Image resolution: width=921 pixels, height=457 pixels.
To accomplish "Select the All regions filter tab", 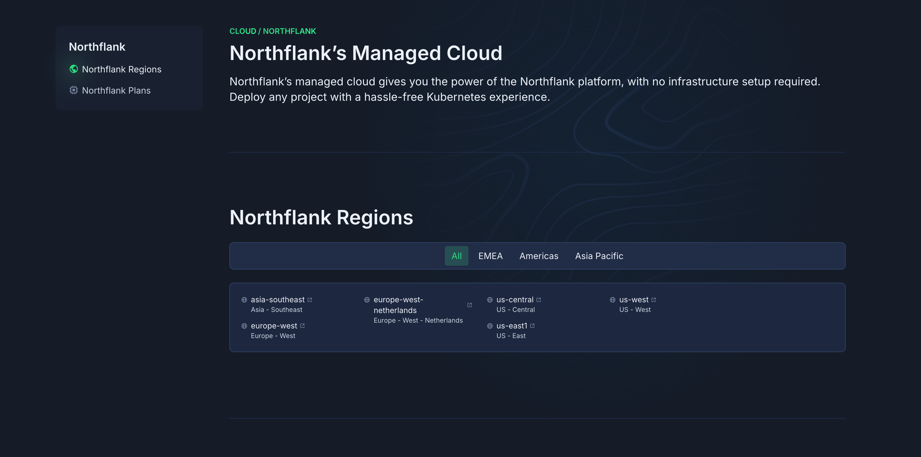I will click(x=457, y=256).
